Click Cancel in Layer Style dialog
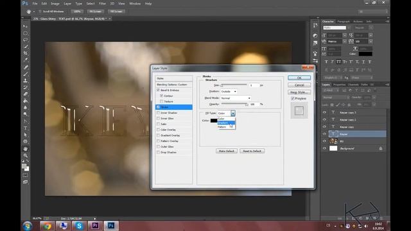Image resolution: width=411 pixels, height=231 pixels. point(299,85)
